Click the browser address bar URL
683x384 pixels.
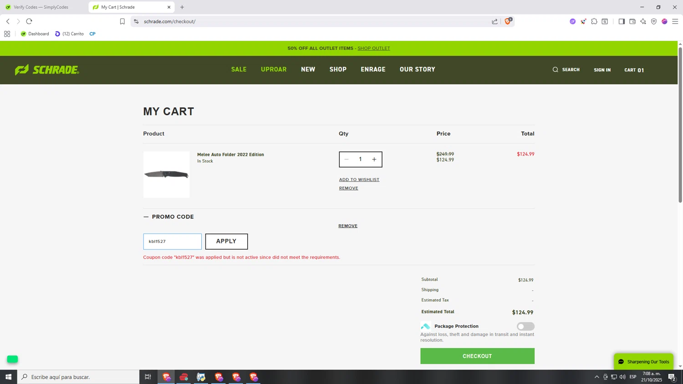(170, 21)
